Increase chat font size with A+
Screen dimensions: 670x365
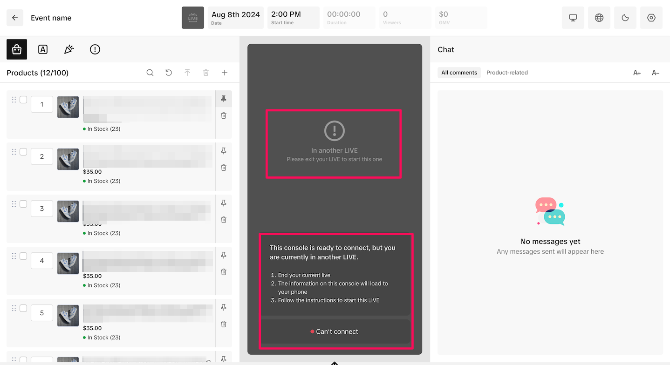637,73
